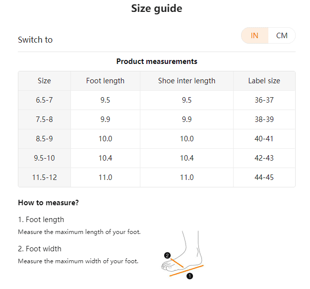Click the Size guide title
This screenshot has width=310, height=289.
[157, 8]
